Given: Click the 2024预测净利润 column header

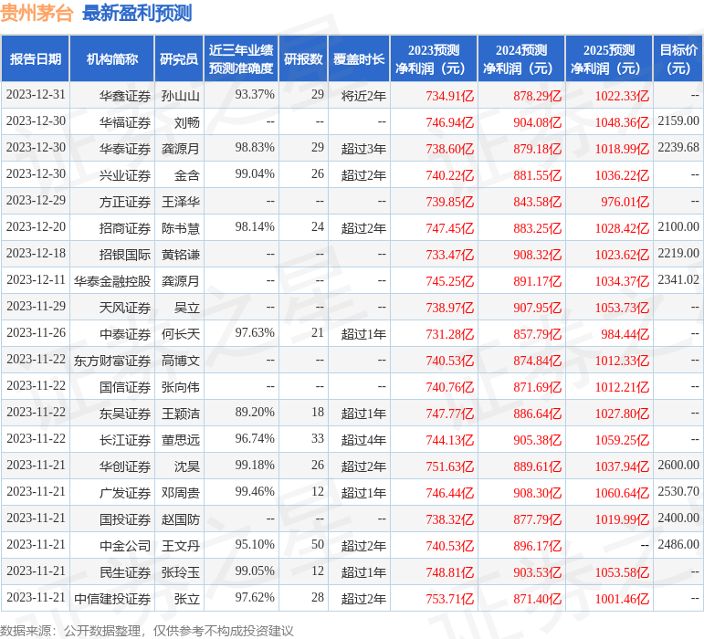Looking at the screenshot, I should [521, 59].
